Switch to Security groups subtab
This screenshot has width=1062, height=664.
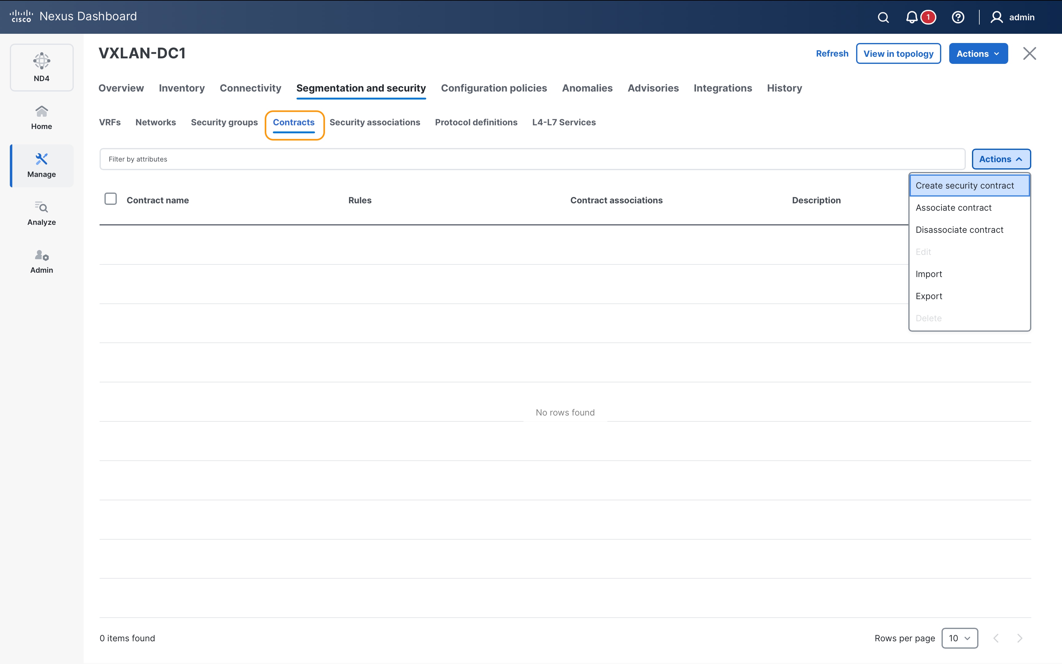pyautogui.click(x=224, y=122)
